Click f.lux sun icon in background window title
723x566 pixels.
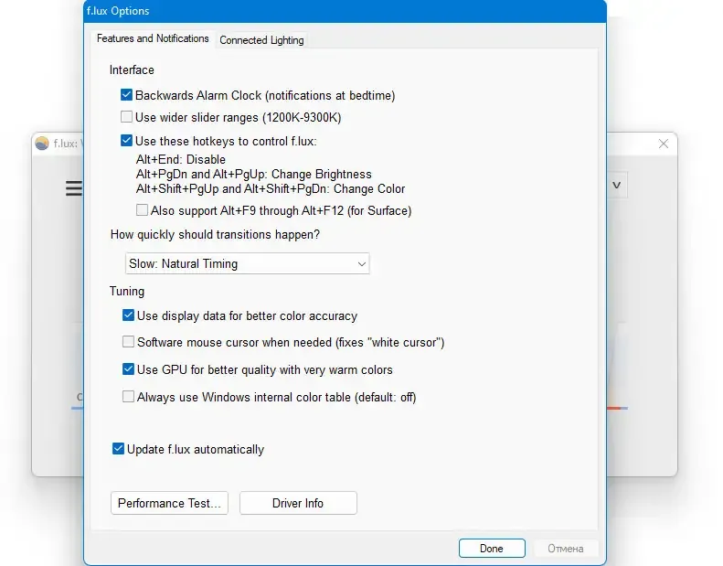(42, 144)
